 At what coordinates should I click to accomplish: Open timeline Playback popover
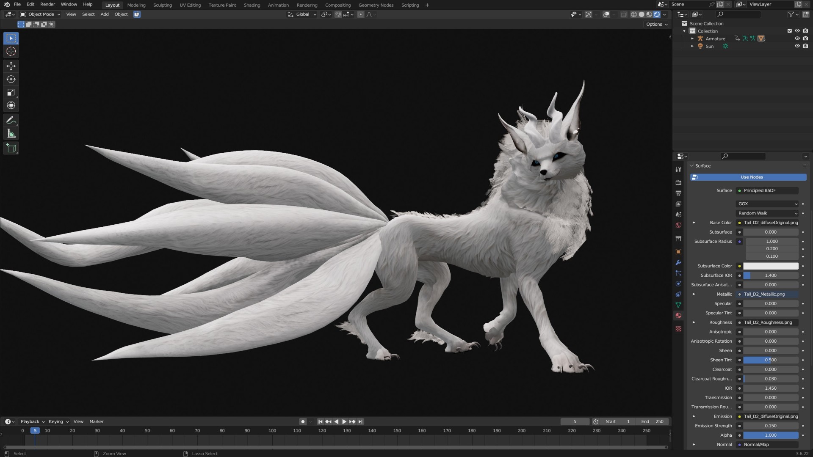(x=32, y=422)
